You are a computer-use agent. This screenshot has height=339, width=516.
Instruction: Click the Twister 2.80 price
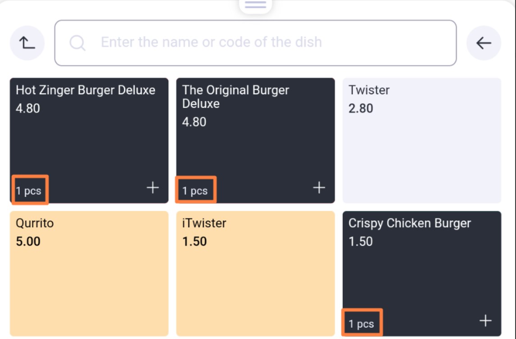[361, 109]
